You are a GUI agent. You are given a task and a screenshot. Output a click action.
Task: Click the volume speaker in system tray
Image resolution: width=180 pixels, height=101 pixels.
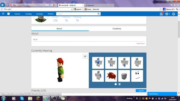tap(165, 98)
